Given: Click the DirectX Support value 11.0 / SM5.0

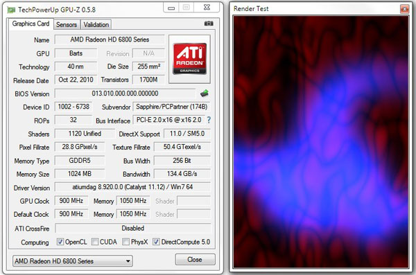Looking at the screenshot, I should click(187, 134).
